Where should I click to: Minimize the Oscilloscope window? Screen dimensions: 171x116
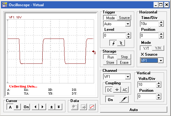156,5
